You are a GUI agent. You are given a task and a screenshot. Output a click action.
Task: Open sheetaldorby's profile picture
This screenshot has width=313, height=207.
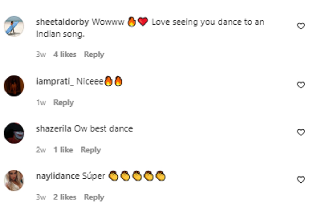(14, 26)
